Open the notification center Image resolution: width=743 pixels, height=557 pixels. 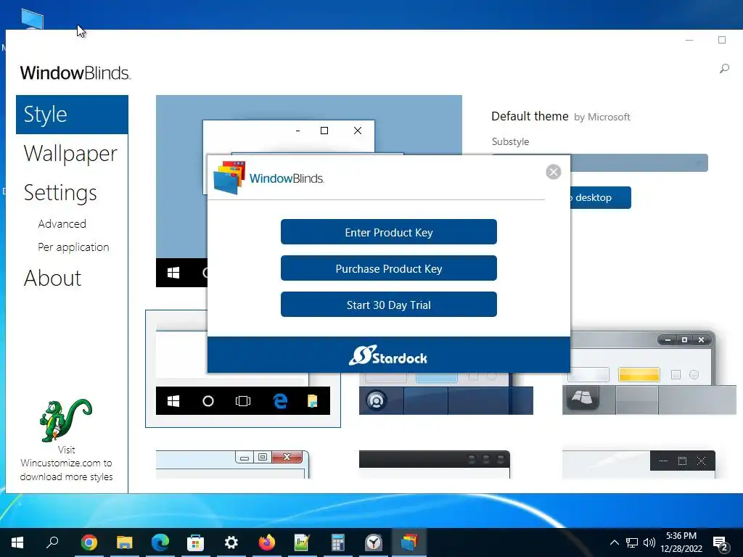click(721, 543)
